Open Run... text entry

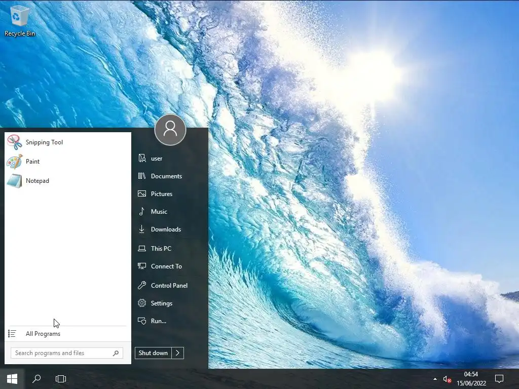point(159,321)
